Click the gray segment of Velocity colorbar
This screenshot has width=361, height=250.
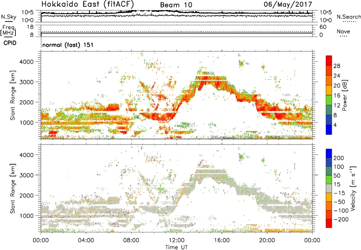coord(329,188)
